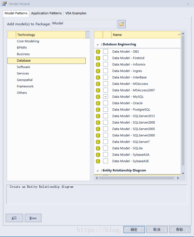Viewport: 194px width, 237px height.
Task: Click the horizontal scrollbar left arrow
Action: [x=97, y=178]
